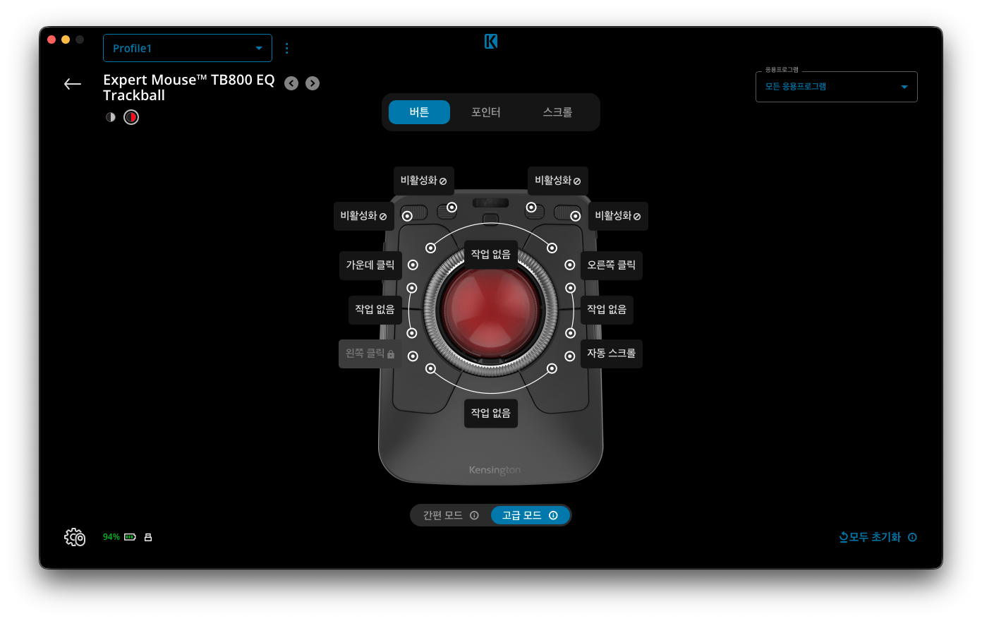Open the Profile1 dropdown
The image size is (982, 621).
tap(188, 48)
